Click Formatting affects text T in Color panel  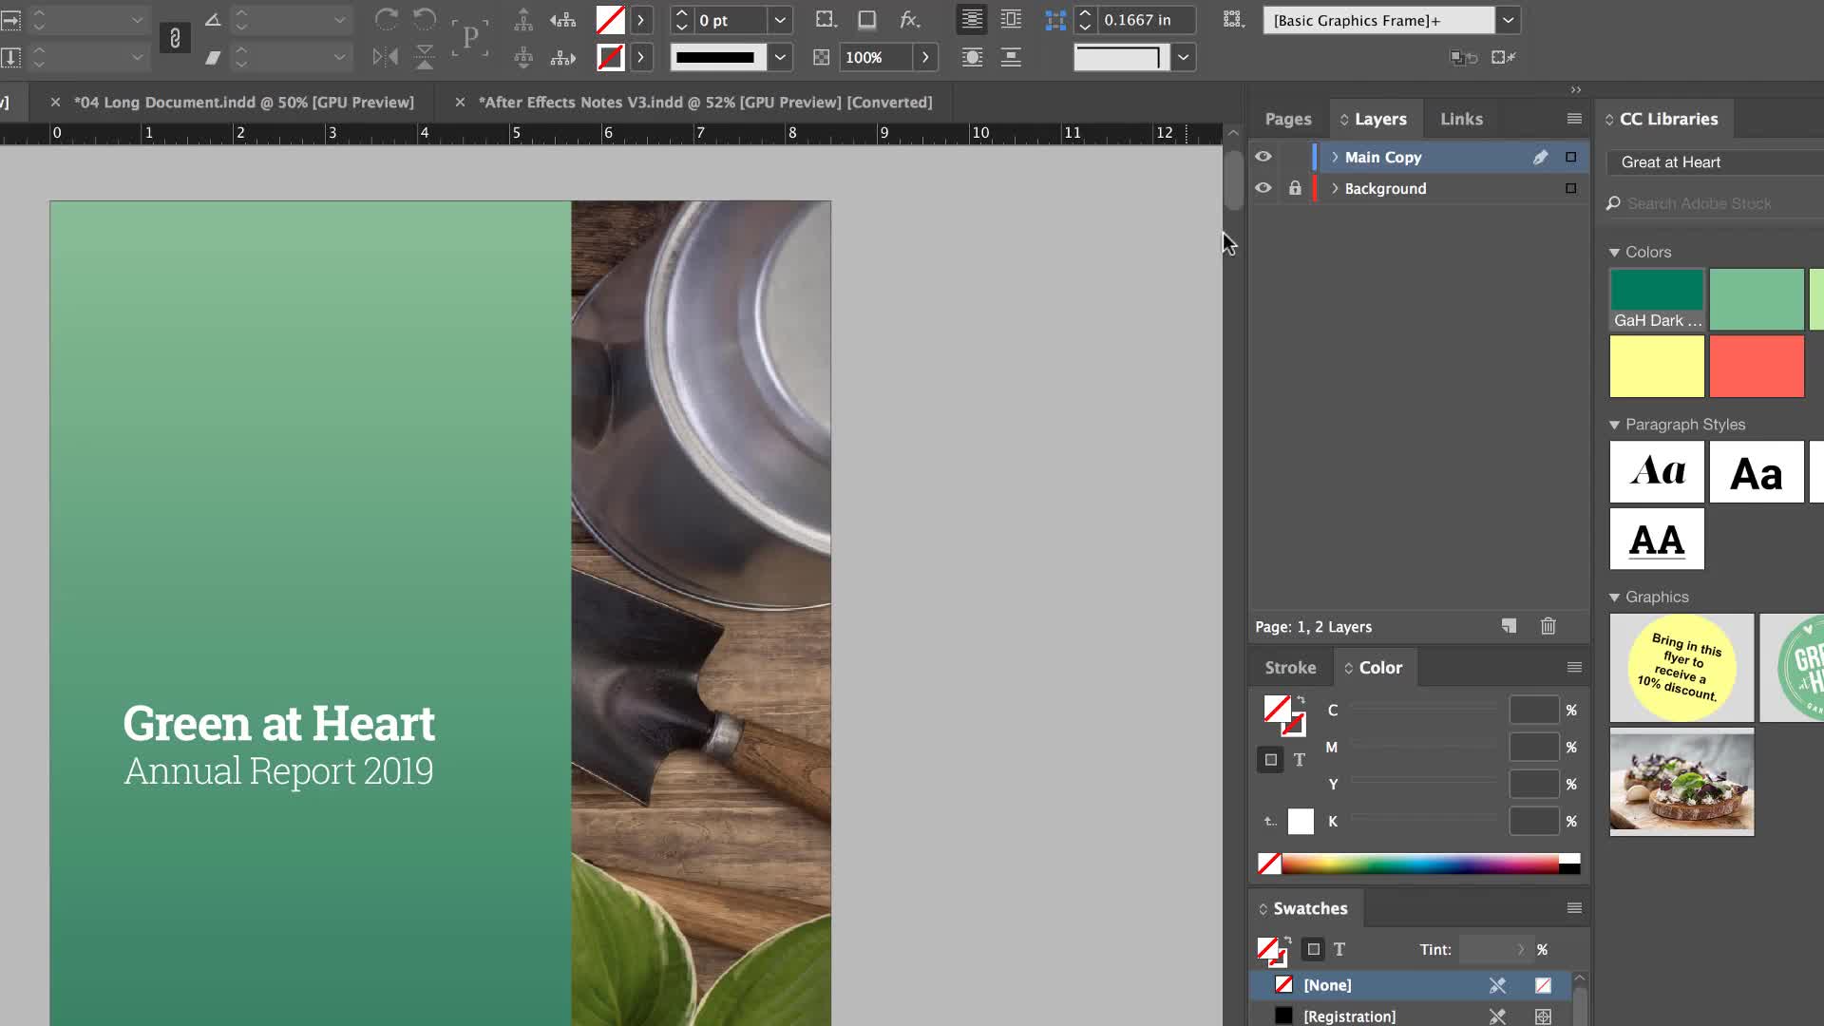1299,760
